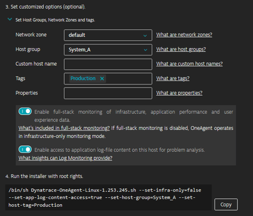The height and width of the screenshot is (216, 253).
Task: Click the step 4 Run the installer heading
Action: click(44, 176)
